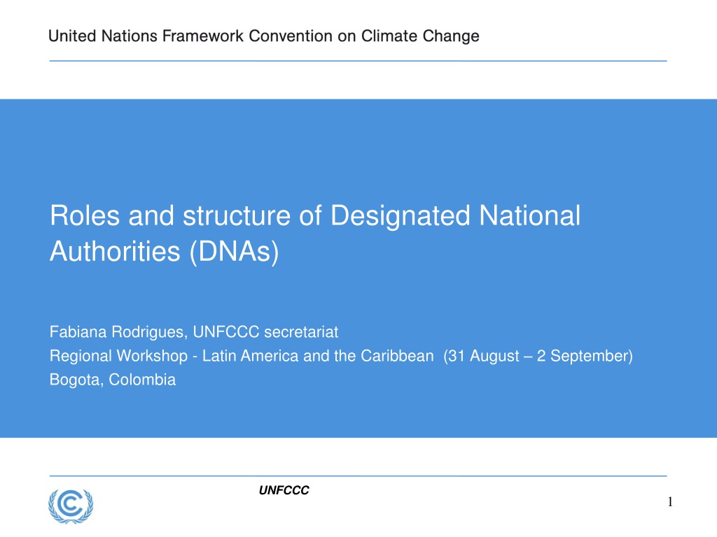Select the 'Regional Workshop' text

(x=118, y=356)
